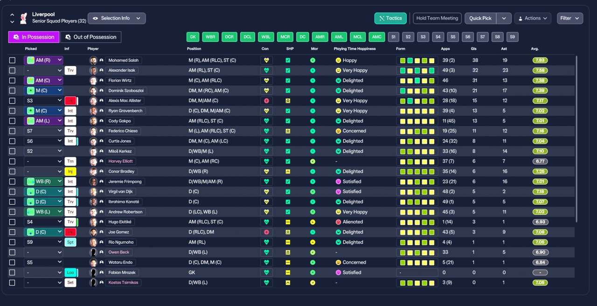This screenshot has width=597, height=306.
Task: Tick the checkbox for Florian Wirtz
Action: pyautogui.click(x=12, y=80)
